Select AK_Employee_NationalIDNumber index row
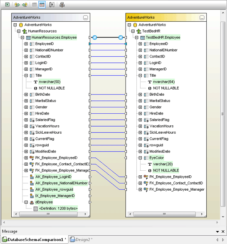The height and width of the screenshot is (244, 227). [62, 183]
